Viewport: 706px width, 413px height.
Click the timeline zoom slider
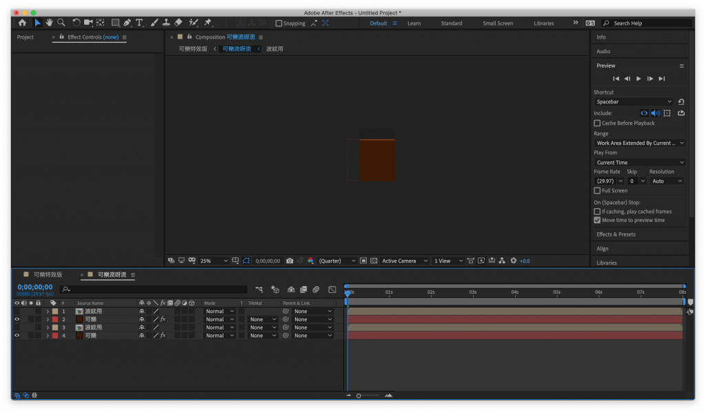359,396
